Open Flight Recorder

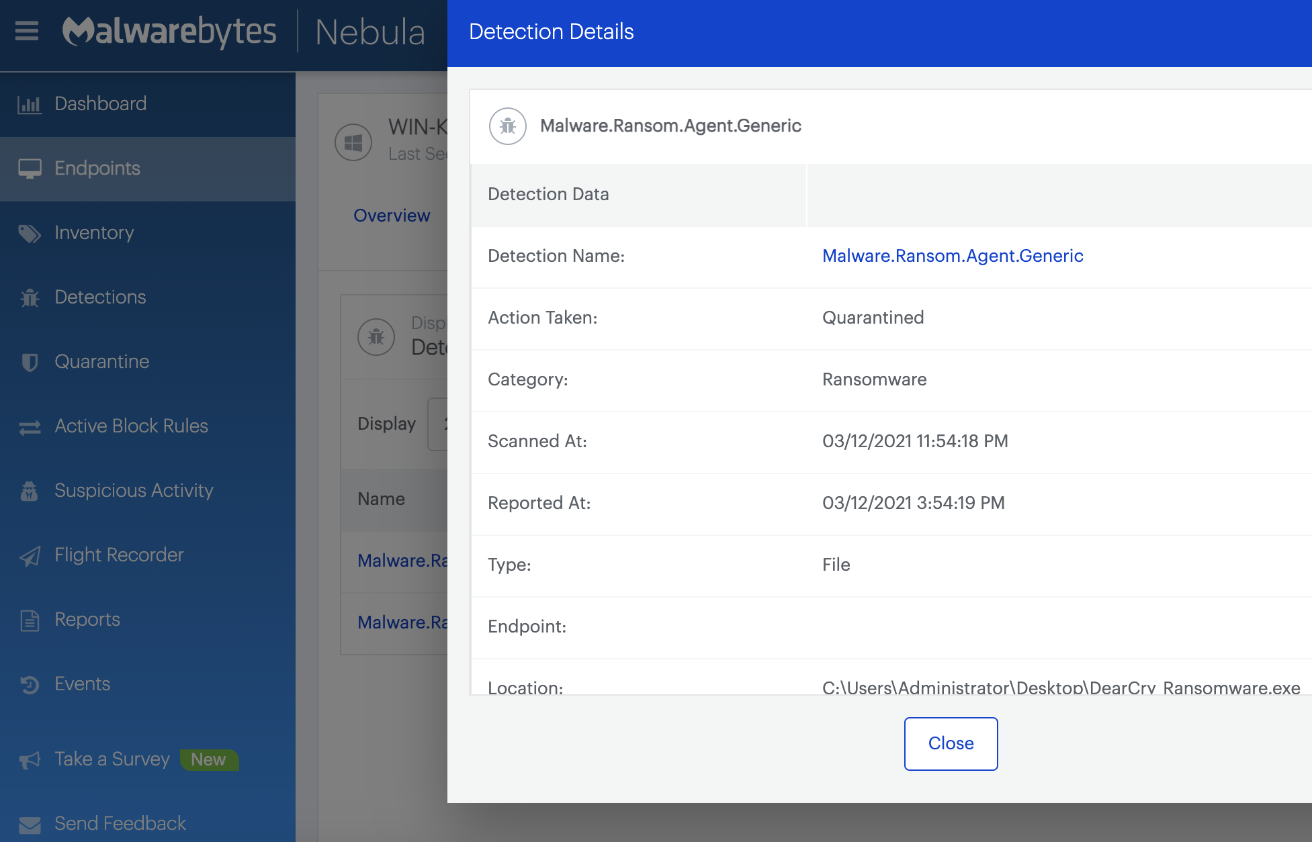(x=148, y=555)
